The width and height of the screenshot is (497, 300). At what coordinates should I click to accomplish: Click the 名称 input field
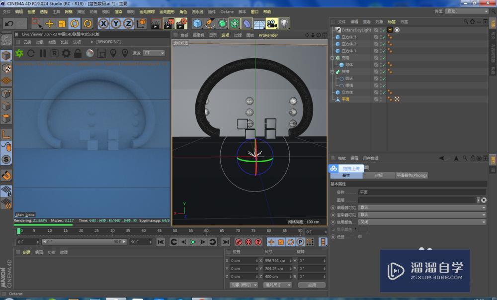point(422,192)
